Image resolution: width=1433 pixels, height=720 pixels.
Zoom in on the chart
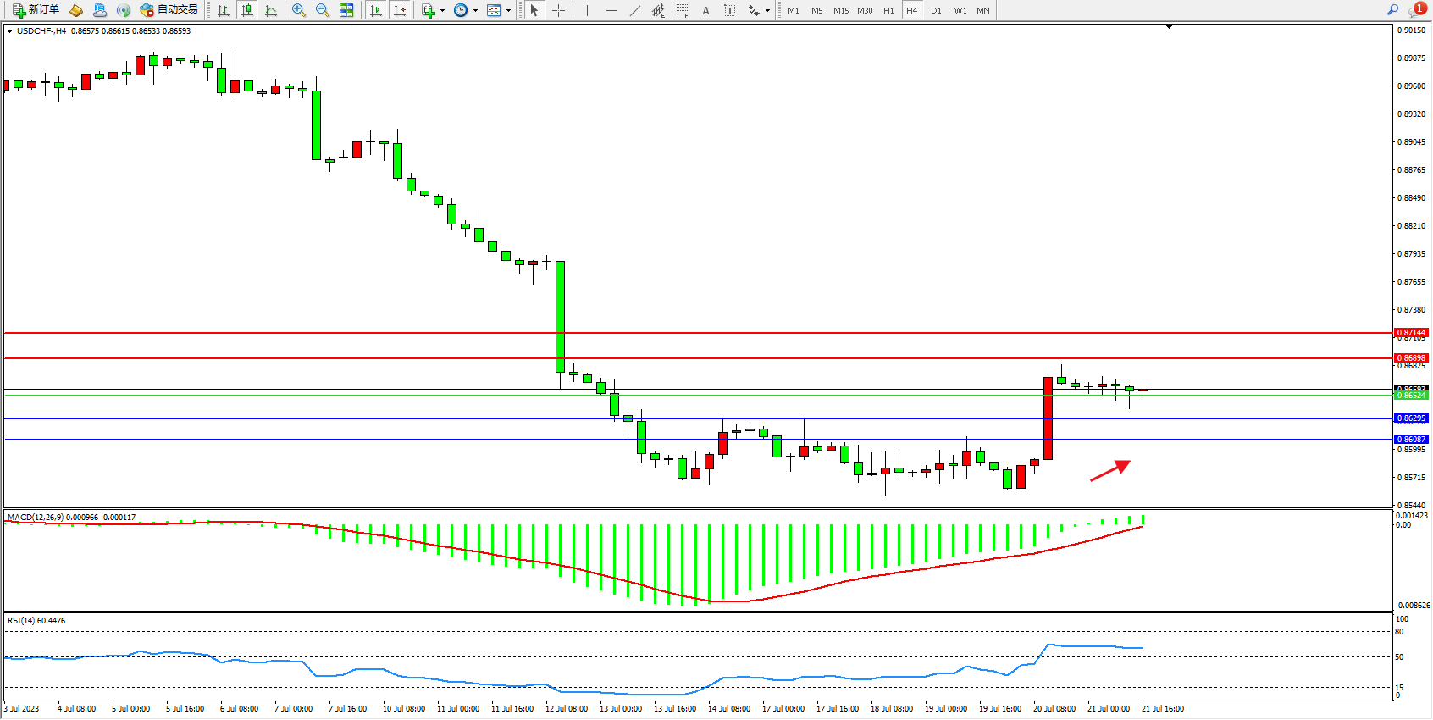point(299,10)
